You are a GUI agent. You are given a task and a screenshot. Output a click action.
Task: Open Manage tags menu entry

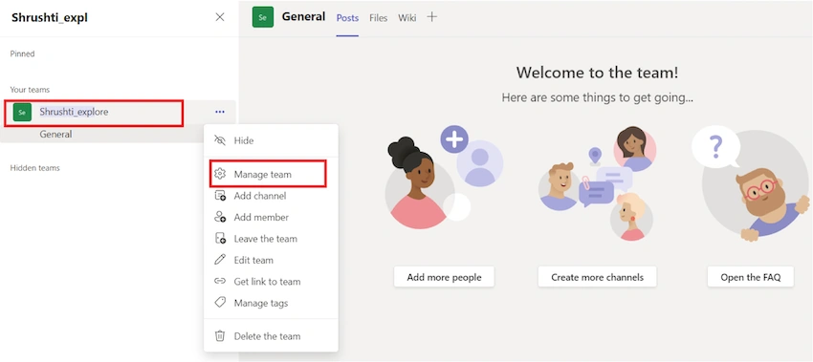(271, 303)
